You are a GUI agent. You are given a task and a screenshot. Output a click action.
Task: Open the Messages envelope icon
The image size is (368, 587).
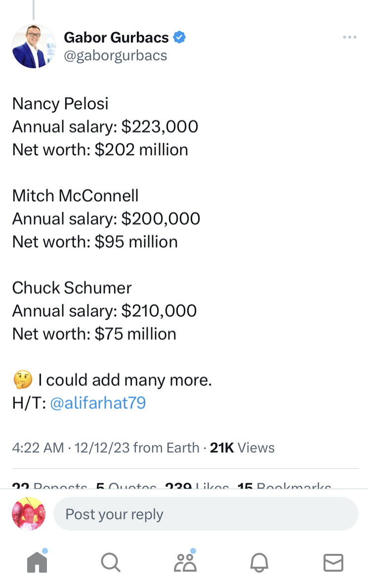[x=333, y=562]
